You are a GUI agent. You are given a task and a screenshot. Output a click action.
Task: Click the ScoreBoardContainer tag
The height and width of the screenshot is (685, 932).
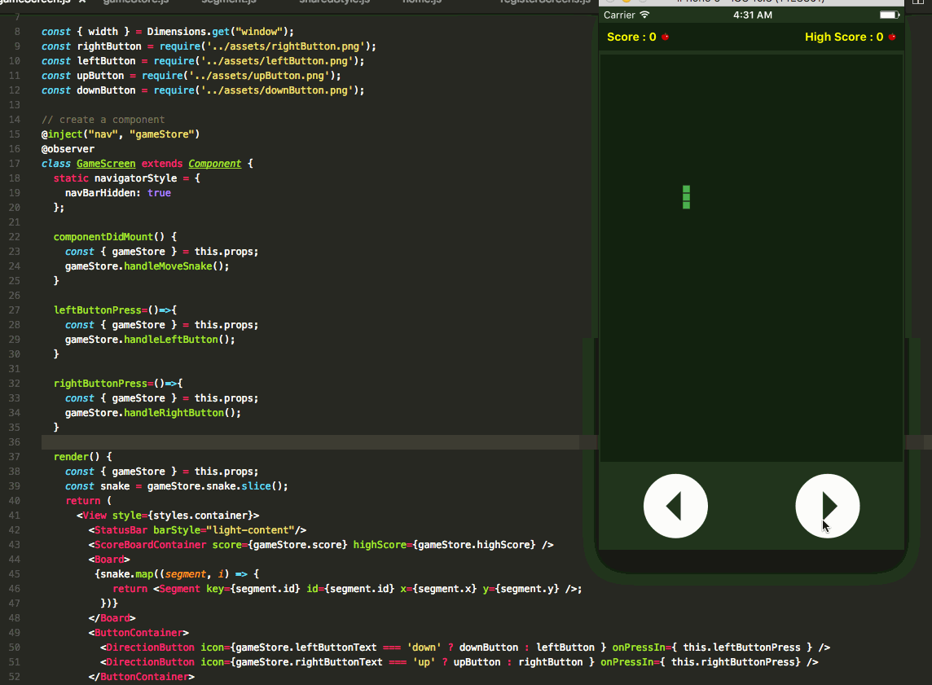(x=321, y=545)
